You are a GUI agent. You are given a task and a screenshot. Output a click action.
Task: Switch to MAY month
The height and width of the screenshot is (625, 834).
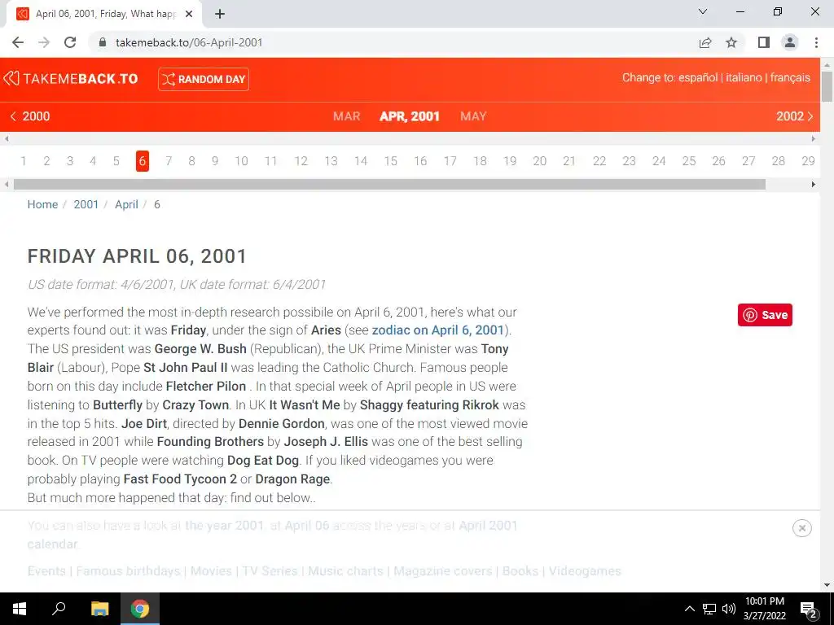tap(473, 116)
